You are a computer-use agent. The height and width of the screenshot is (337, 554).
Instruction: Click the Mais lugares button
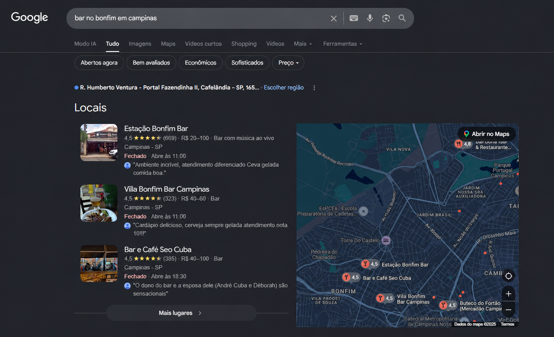pos(181,313)
